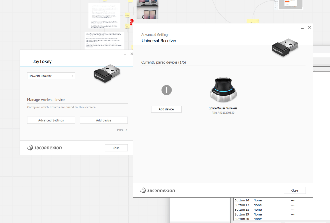
Task: Select the SpaceMouse Wireless device image
Action: click(223, 90)
